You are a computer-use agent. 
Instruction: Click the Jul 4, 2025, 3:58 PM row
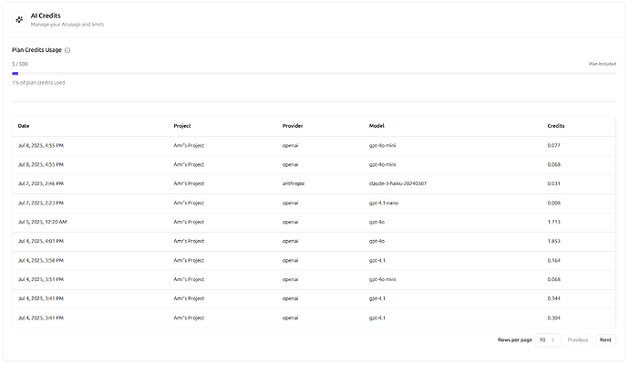click(41, 260)
